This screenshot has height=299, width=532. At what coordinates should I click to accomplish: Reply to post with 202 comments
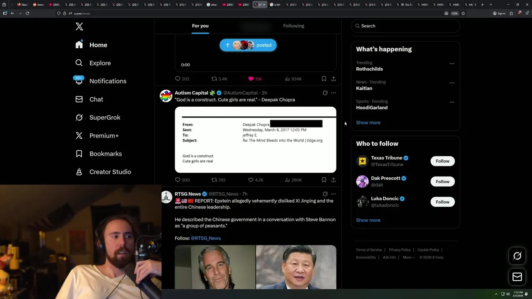(x=182, y=78)
